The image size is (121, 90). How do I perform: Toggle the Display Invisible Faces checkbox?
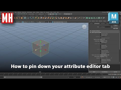[101, 52]
